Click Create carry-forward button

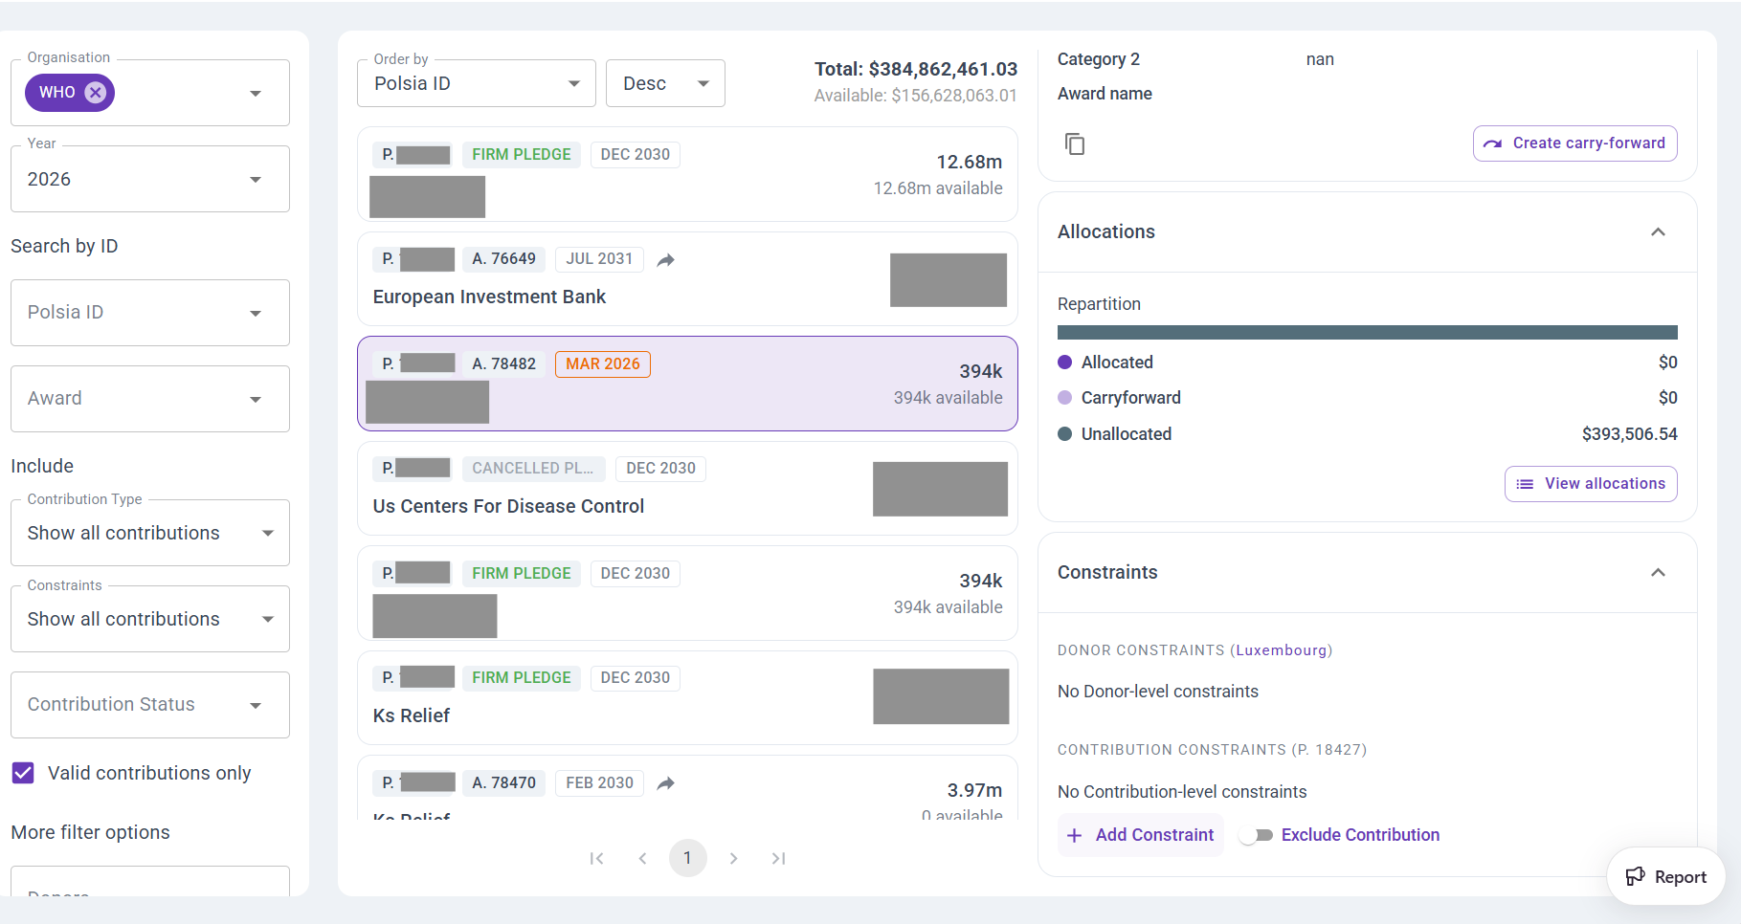coord(1574,143)
